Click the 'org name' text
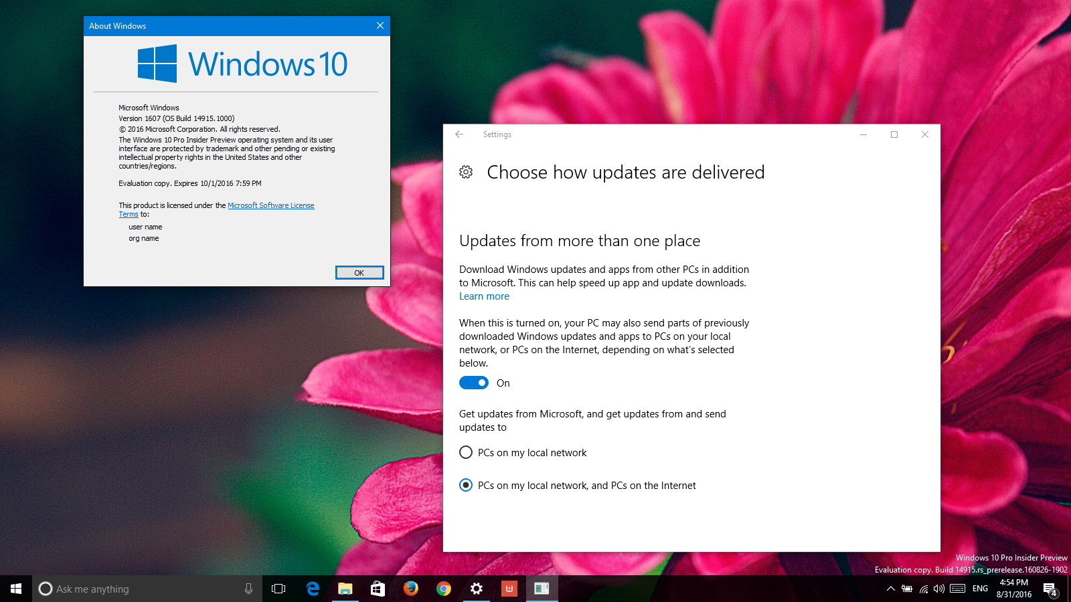 [144, 239]
